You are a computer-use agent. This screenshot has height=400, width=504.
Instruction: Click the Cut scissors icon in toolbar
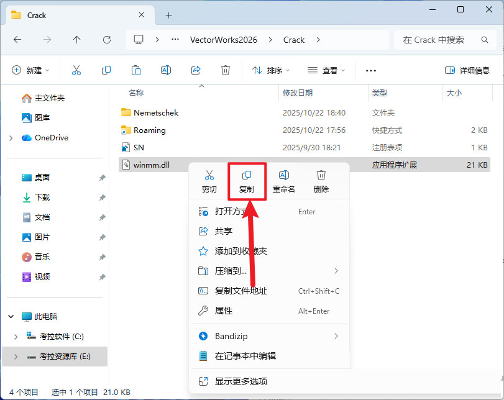[76, 70]
